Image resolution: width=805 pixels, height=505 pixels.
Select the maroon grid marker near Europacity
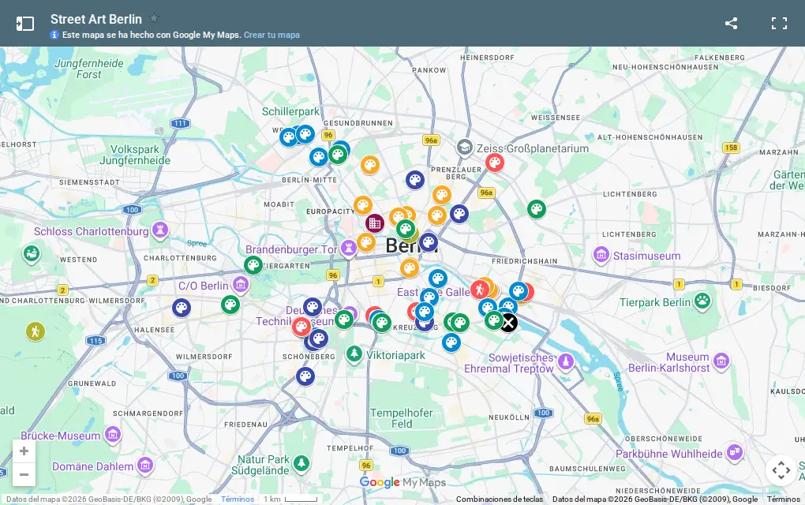point(375,223)
